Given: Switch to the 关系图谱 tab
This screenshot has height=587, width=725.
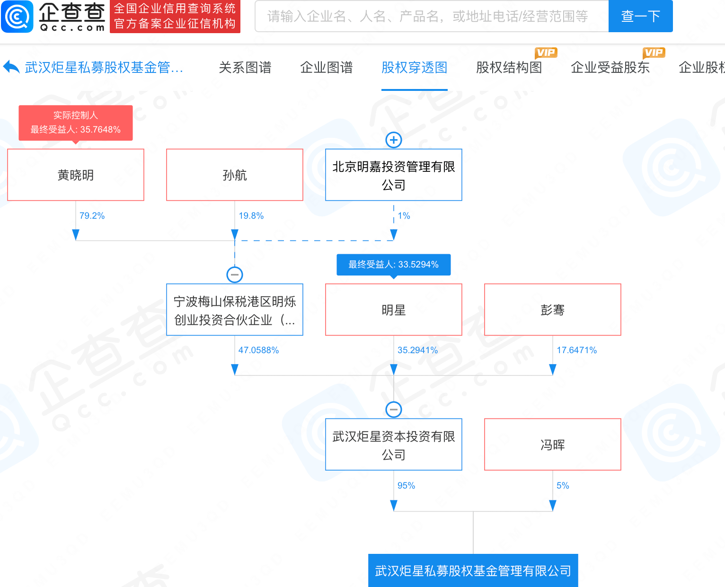Looking at the screenshot, I should [x=245, y=68].
